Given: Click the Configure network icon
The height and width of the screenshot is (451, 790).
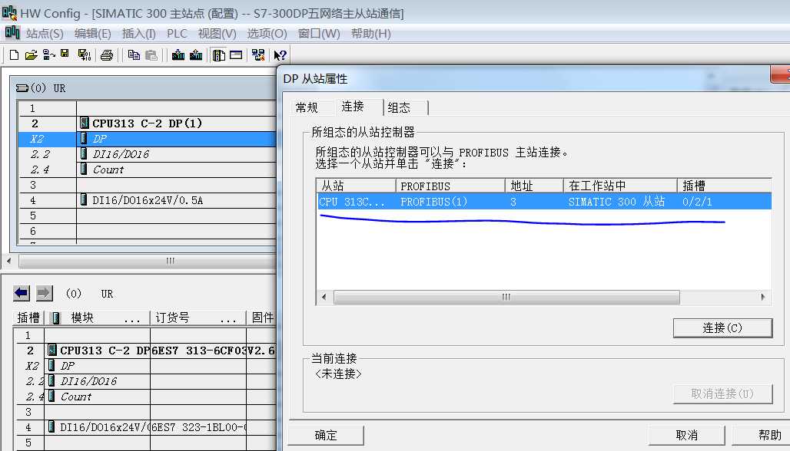Looking at the screenshot, I should 258,54.
